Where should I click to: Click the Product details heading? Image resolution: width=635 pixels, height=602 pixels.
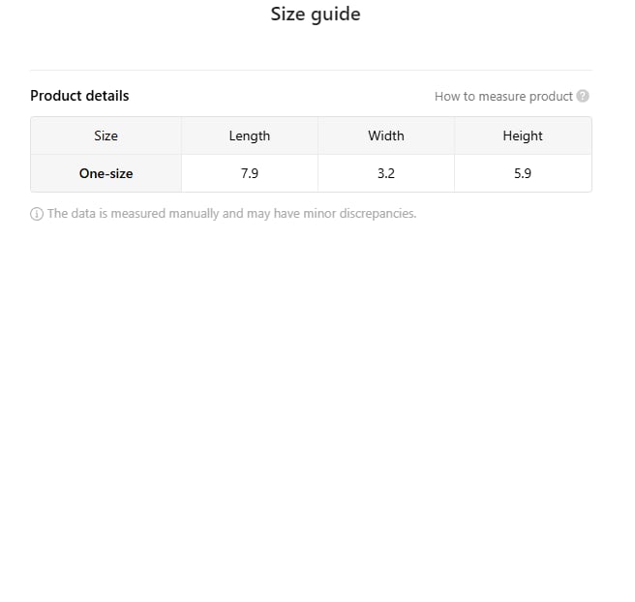click(79, 96)
